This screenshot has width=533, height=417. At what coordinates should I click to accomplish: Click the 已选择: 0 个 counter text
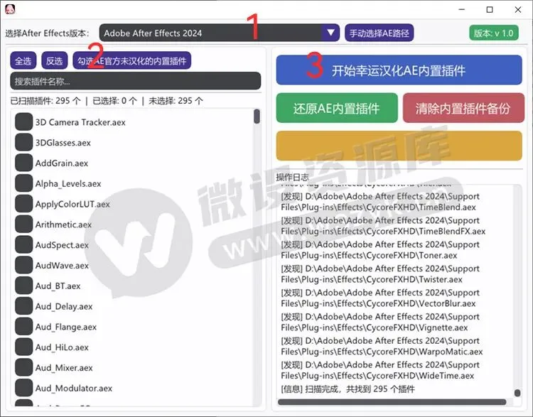114,101
